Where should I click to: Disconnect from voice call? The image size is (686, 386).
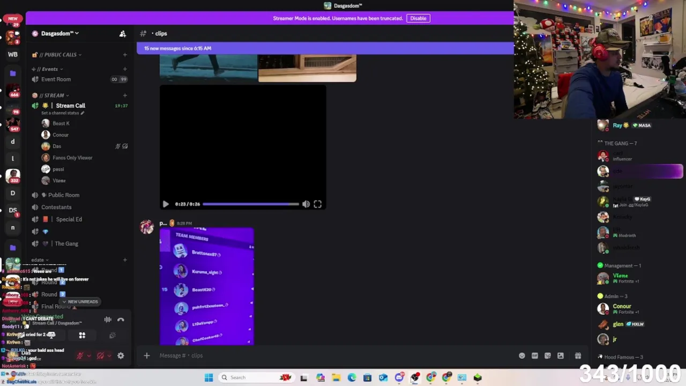coord(121,320)
